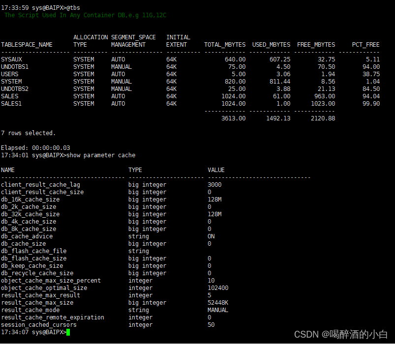Select parameter session_cached_cursors
Viewport: 395px width, 344px height.
click(x=39, y=325)
